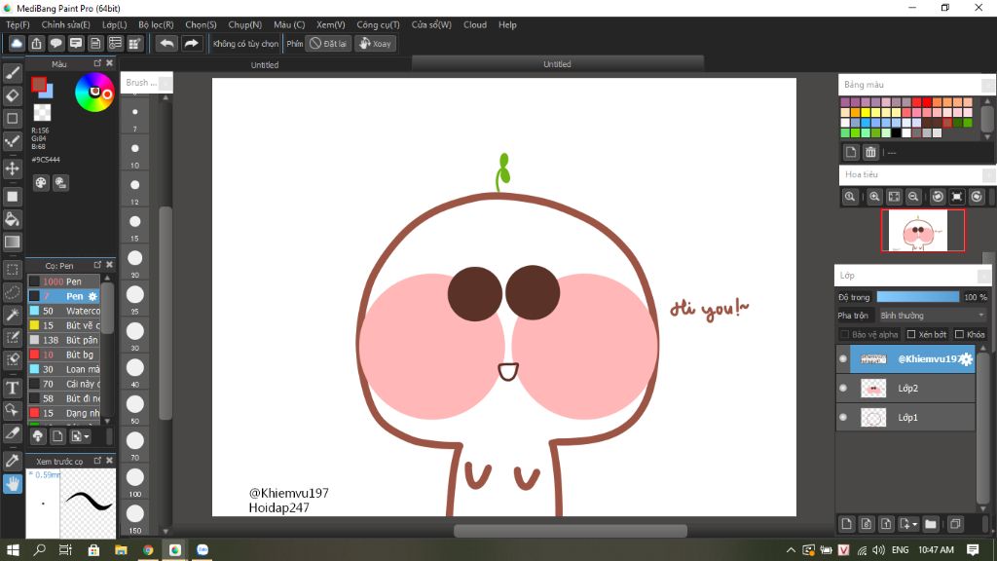Open the Tệp(F) menu
997x561 pixels.
point(18,24)
